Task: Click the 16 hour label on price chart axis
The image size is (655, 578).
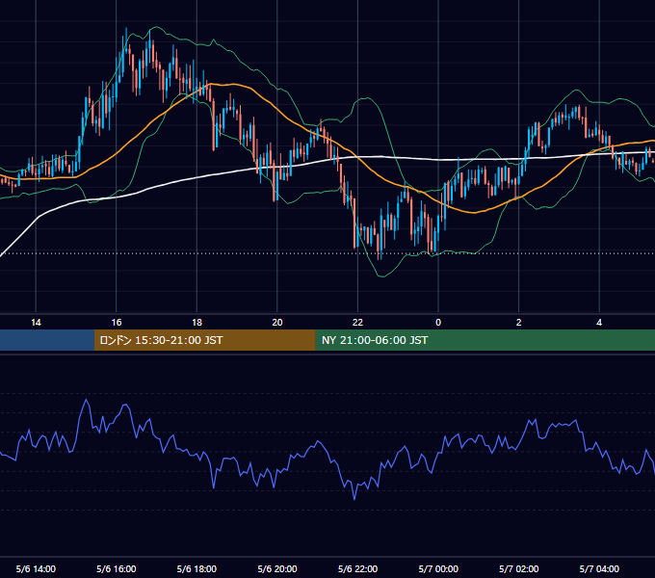Action: point(117,323)
